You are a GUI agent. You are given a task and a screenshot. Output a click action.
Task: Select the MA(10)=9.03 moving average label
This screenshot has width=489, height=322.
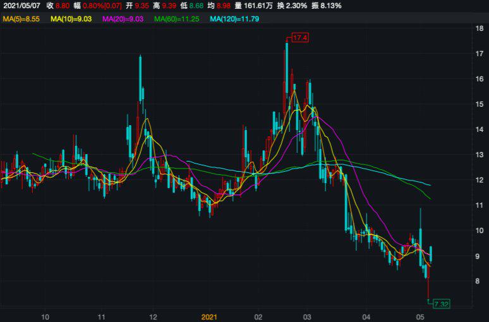coord(71,19)
